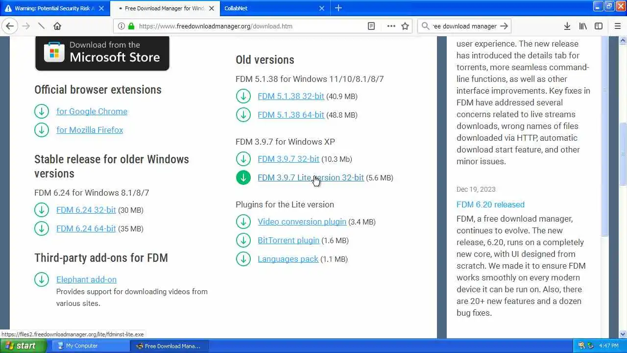This screenshot has height=353, width=627.
Task: Select the Free Download Manager for Windows tab
Action: (x=165, y=8)
